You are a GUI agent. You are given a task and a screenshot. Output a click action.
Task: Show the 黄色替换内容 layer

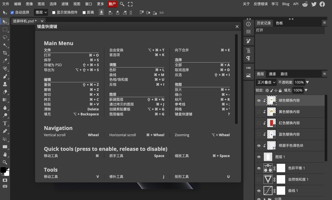(259, 112)
